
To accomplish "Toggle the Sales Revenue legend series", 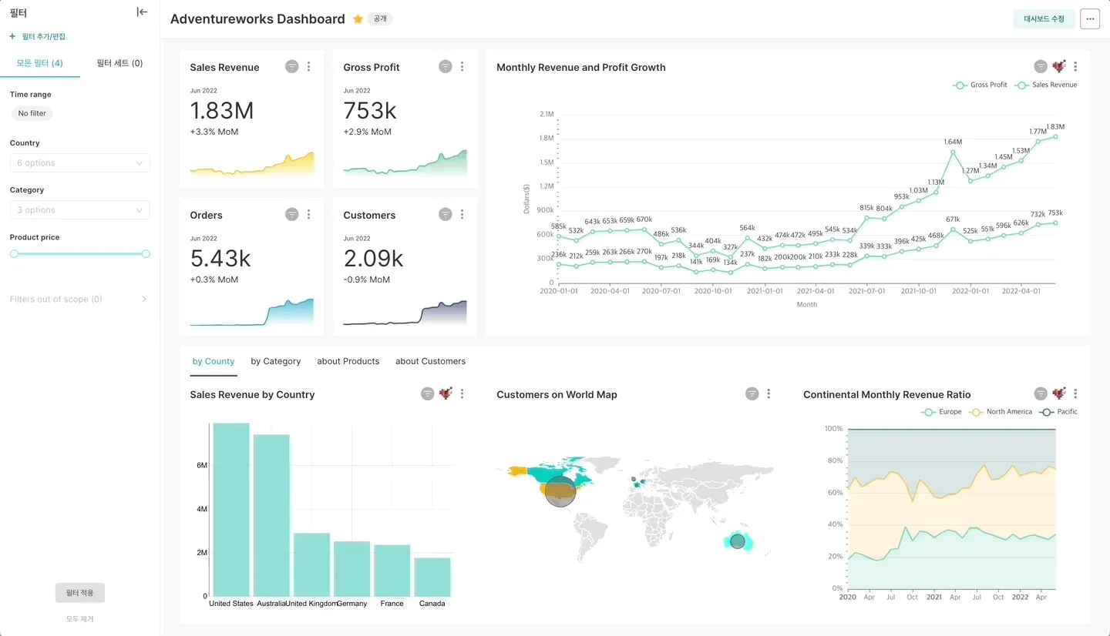I will click(1046, 85).
